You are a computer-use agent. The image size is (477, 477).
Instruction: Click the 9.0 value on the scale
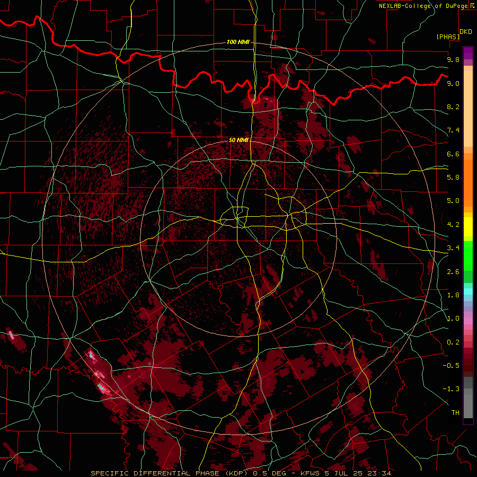453,83
